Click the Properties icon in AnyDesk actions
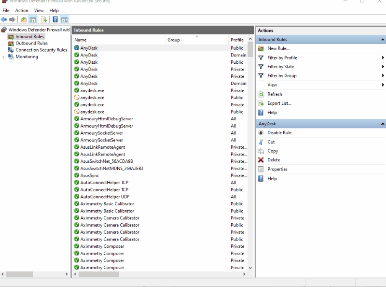 pos(261,169)
